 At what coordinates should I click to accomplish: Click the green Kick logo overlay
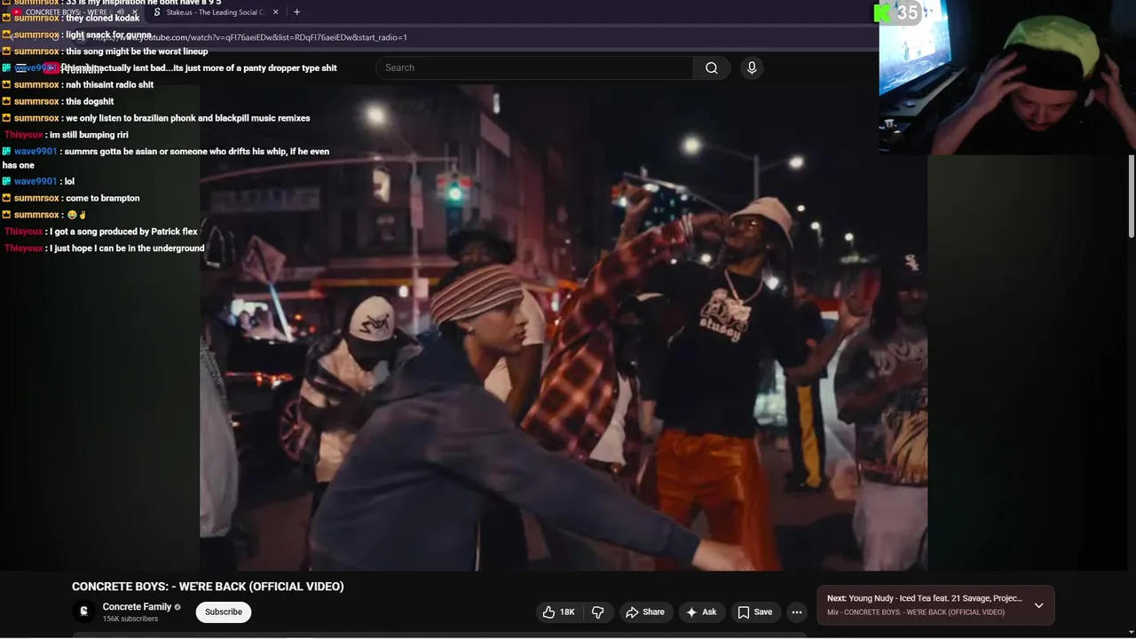(881, 12)
